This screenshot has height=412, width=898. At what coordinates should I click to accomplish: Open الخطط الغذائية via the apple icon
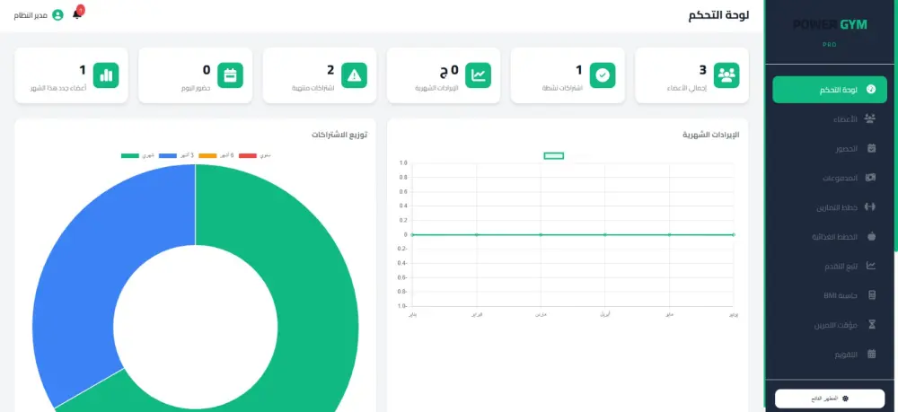tap(871, 236)
